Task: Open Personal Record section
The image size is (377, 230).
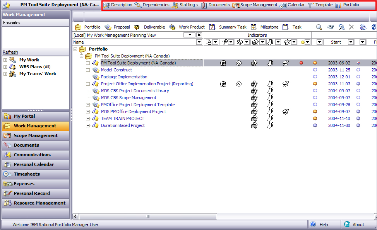Action: (36, 194)
